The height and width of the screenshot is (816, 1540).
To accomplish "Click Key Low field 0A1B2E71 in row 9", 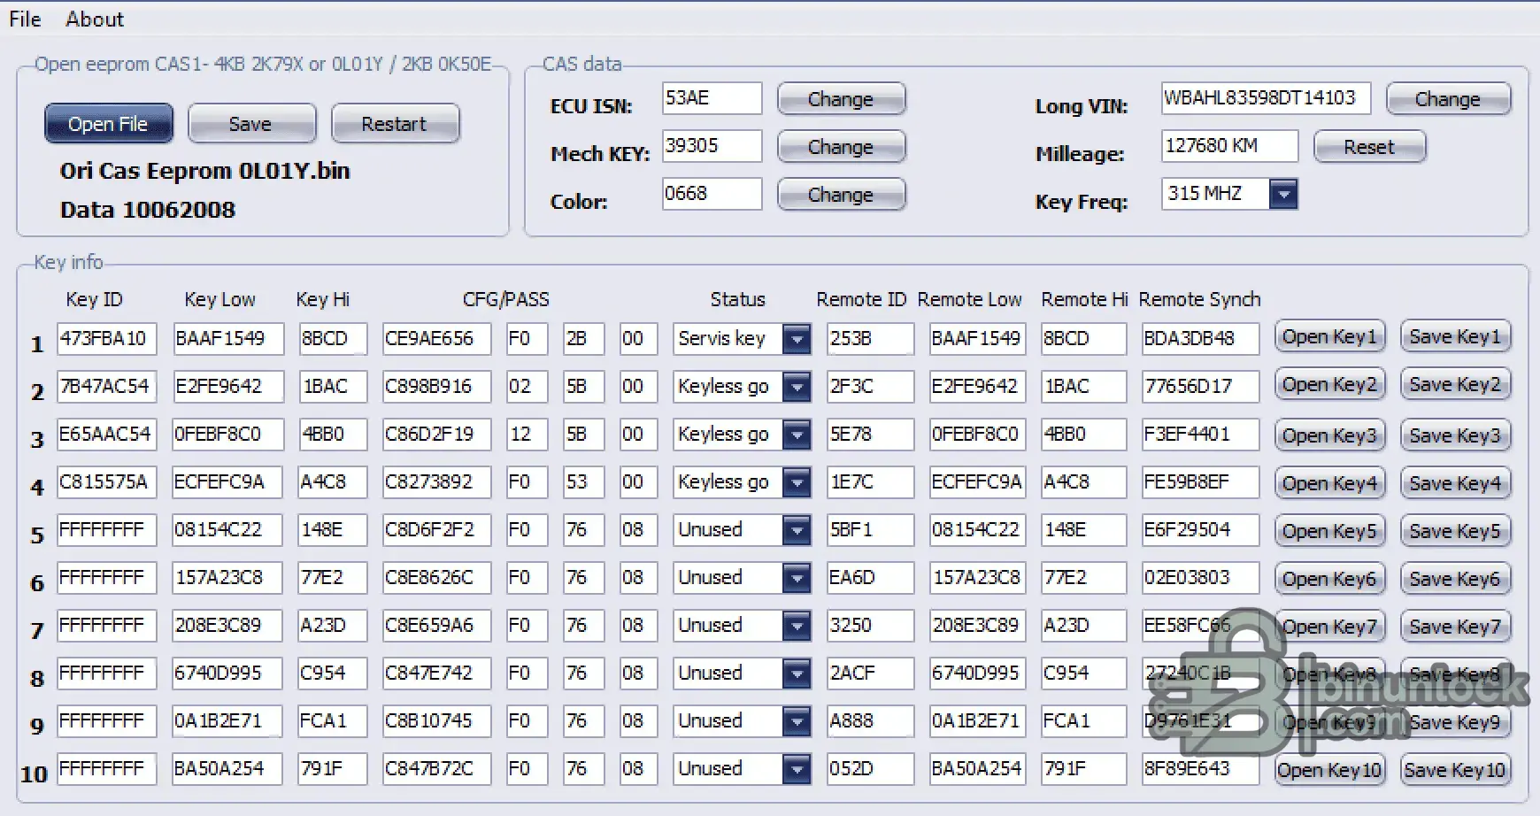I will pos(228,721).
